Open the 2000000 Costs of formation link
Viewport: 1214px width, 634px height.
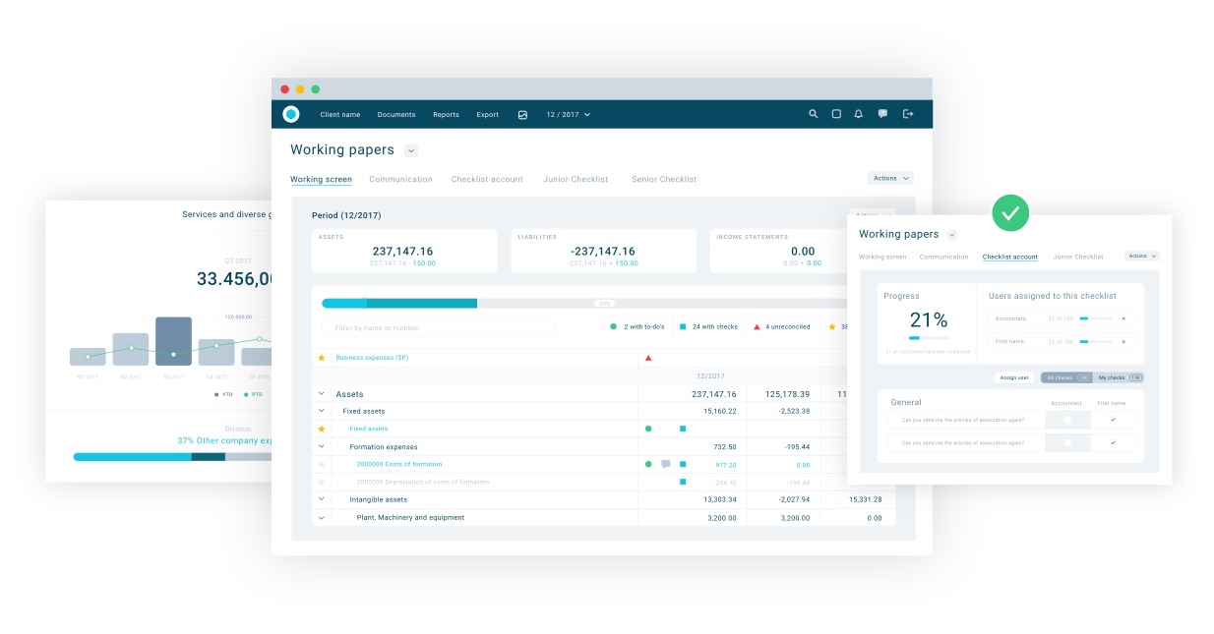click(x=399, y=464)
